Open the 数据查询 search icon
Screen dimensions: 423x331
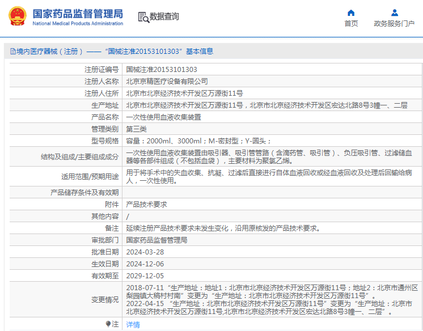143,17
